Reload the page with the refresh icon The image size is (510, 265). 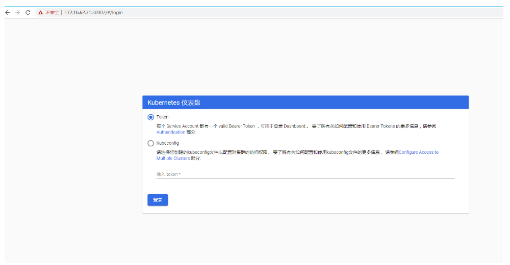click(28, 12)
